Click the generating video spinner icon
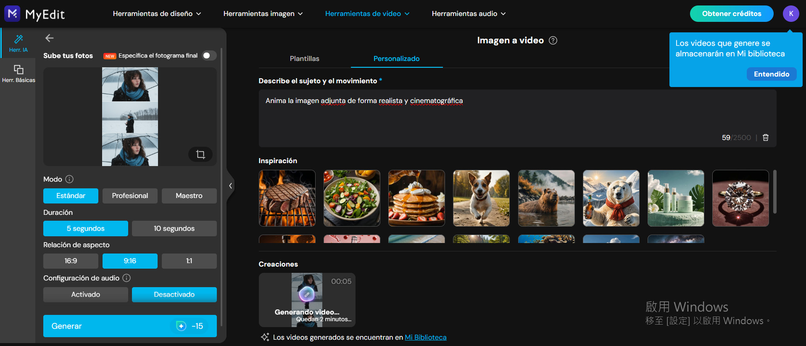806x346 pixels. tap(307, 294)
